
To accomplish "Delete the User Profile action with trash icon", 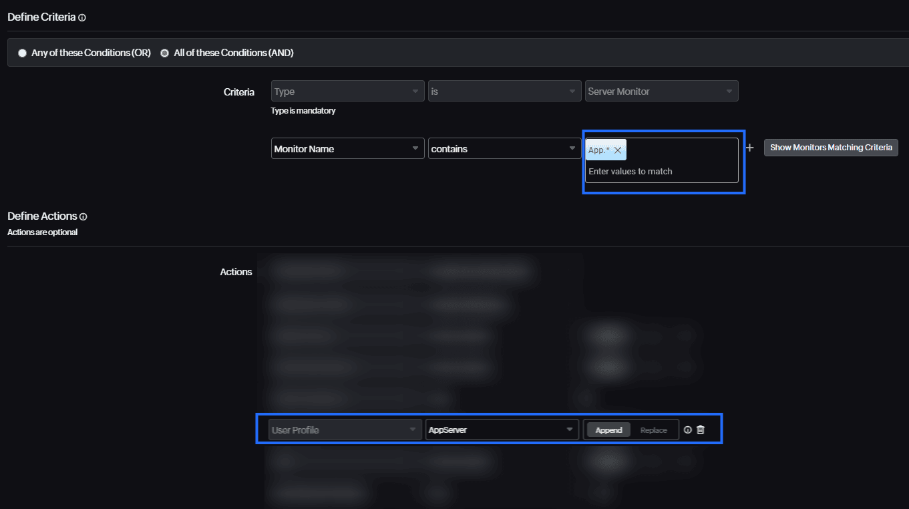I will [x=701, y=430].
